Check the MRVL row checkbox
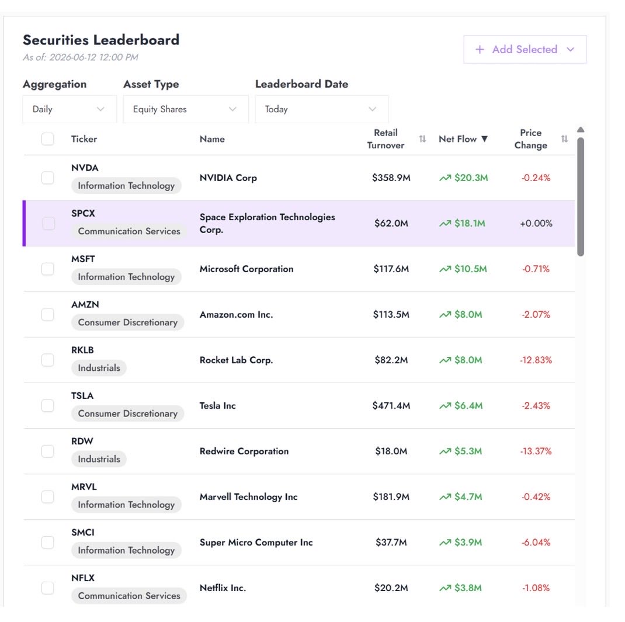The image size is (625, 622). (x=47, y=497)
